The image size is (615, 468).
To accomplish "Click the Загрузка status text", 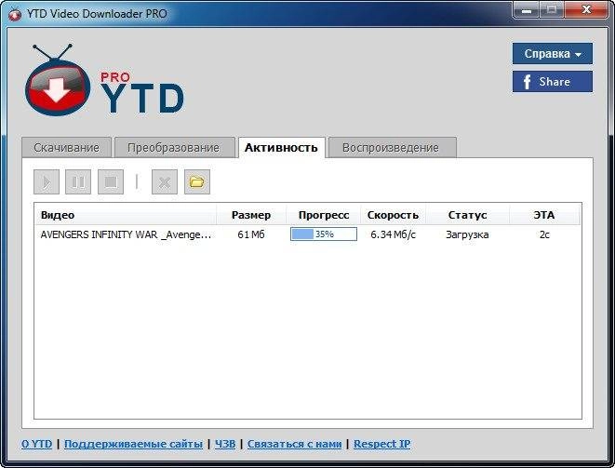I will [x=467, y=234].
